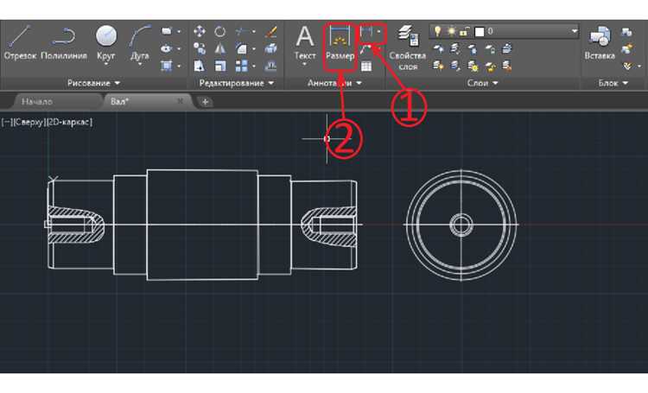Click the Fillet tool icon
This screenshot has height=393, width=648.
pyautogui.click(x=242, y=48)
